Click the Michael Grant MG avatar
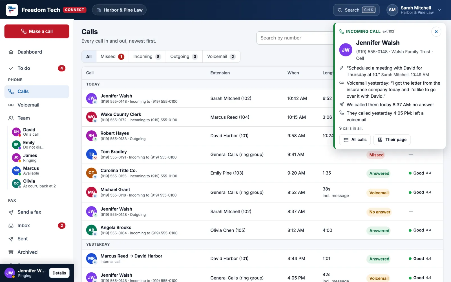 (x=91, y=192)
